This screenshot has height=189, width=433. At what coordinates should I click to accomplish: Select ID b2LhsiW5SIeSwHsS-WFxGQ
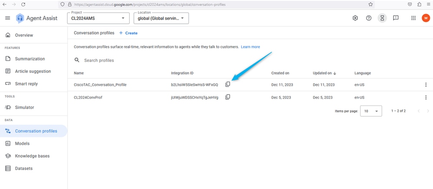[x=195, y=85]
